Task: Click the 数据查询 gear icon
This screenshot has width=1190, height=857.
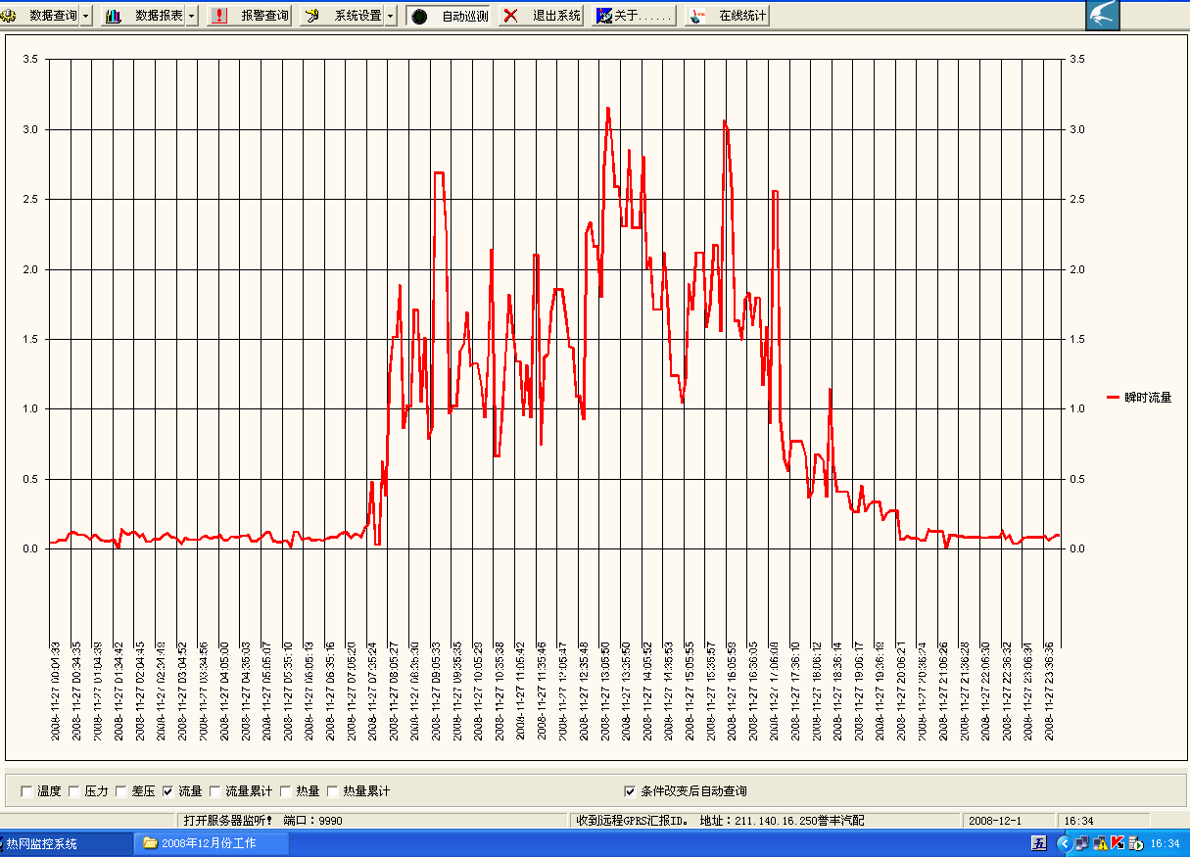Action: (9, 16)
